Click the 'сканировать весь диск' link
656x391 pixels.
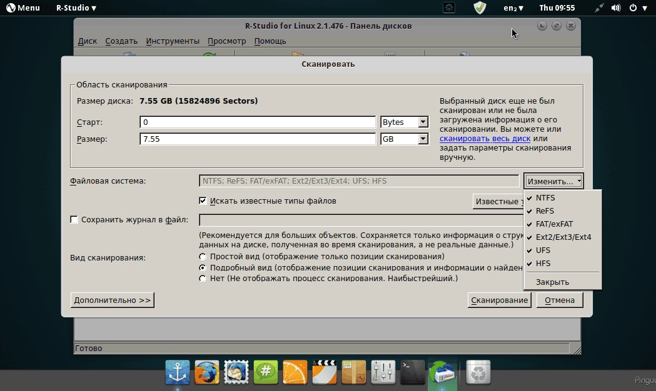(485, 138)
